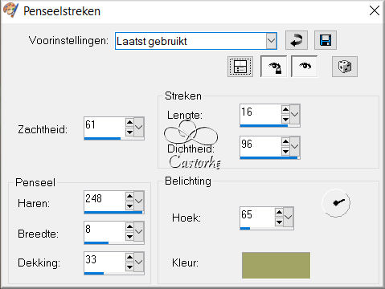Click inside the Haren value field
This screenshot has height=289, width=385.
tap(104, 201)
